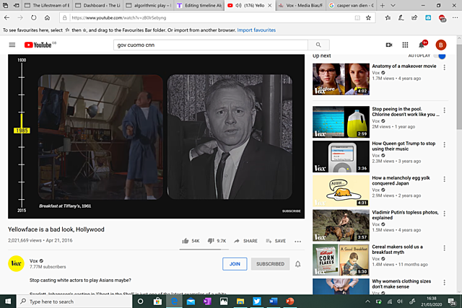
Task: Open the YouTube apps grid icon
Action: [x=405, y=45]
